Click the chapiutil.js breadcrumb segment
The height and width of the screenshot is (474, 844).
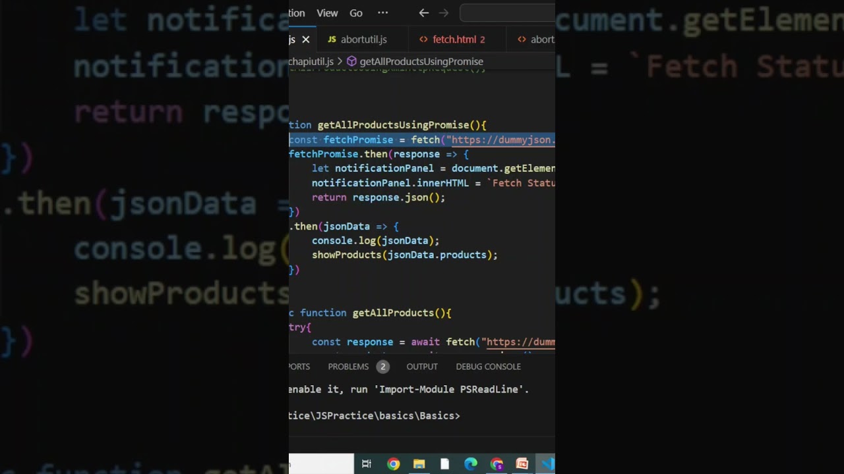pyautogui.click(x=311, y=61)
